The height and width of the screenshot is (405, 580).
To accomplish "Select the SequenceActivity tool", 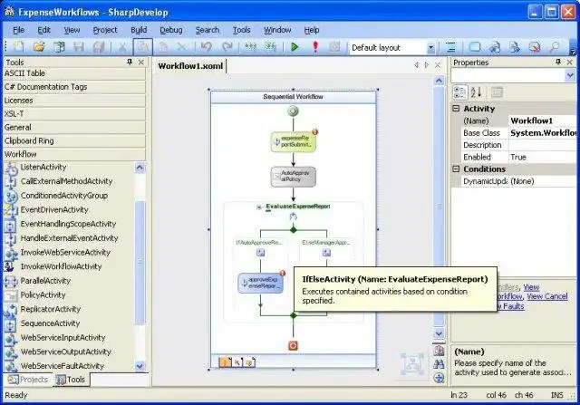I will [x=50, y=323].
